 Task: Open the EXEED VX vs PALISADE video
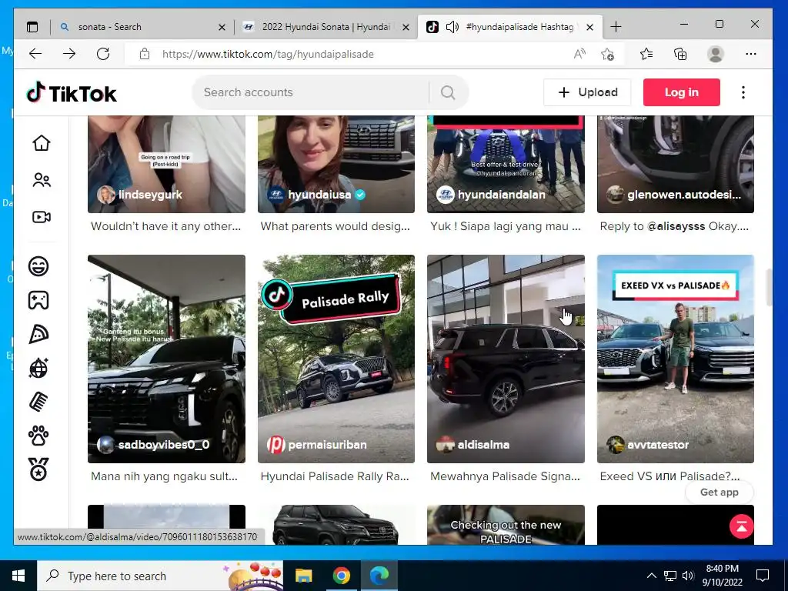[x=676, y=359]
